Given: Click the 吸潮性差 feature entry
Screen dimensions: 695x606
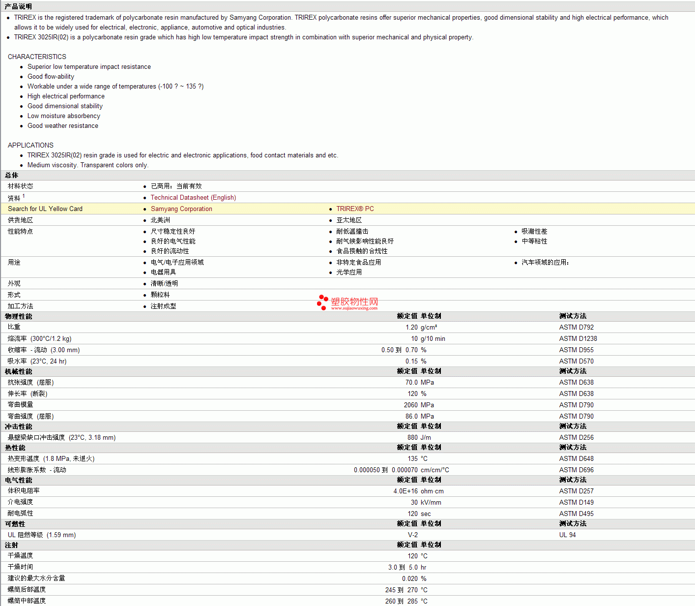Looking at the screenshot, I should tap(534, 231).
